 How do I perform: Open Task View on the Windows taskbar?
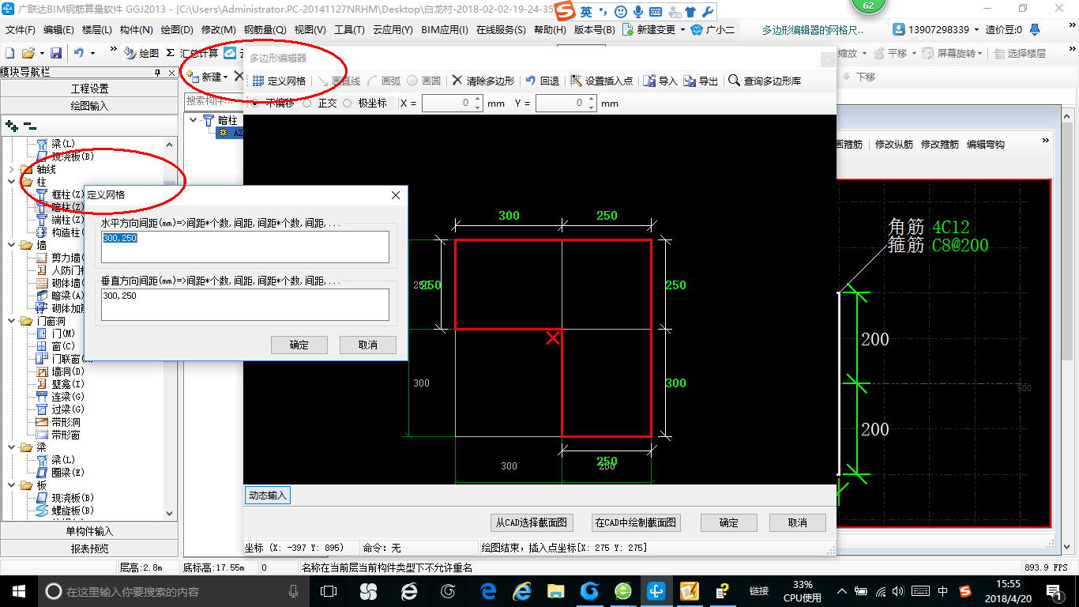tap(329, 591)
